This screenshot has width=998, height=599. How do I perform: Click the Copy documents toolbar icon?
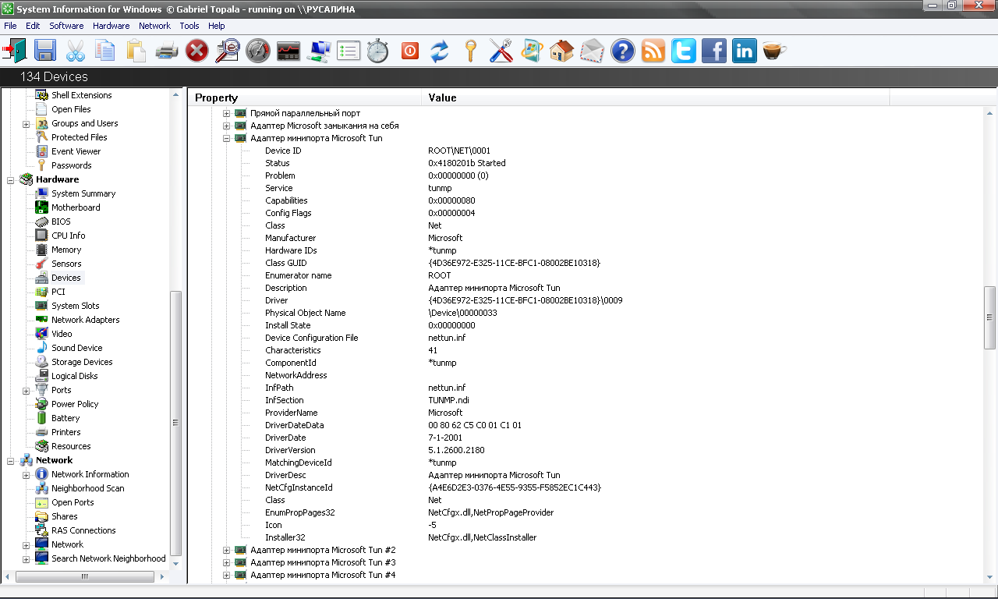tap(105, 51)
